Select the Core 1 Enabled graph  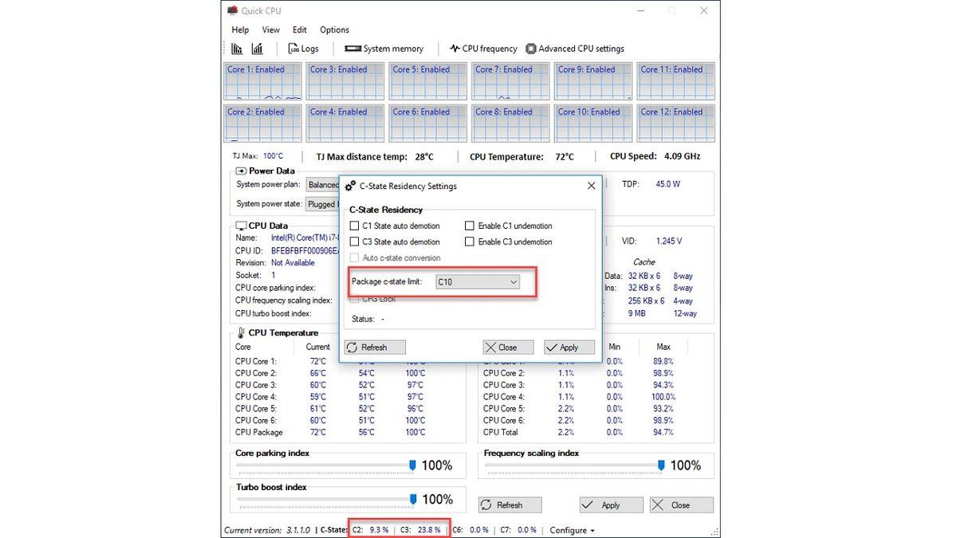coord(262,80)
